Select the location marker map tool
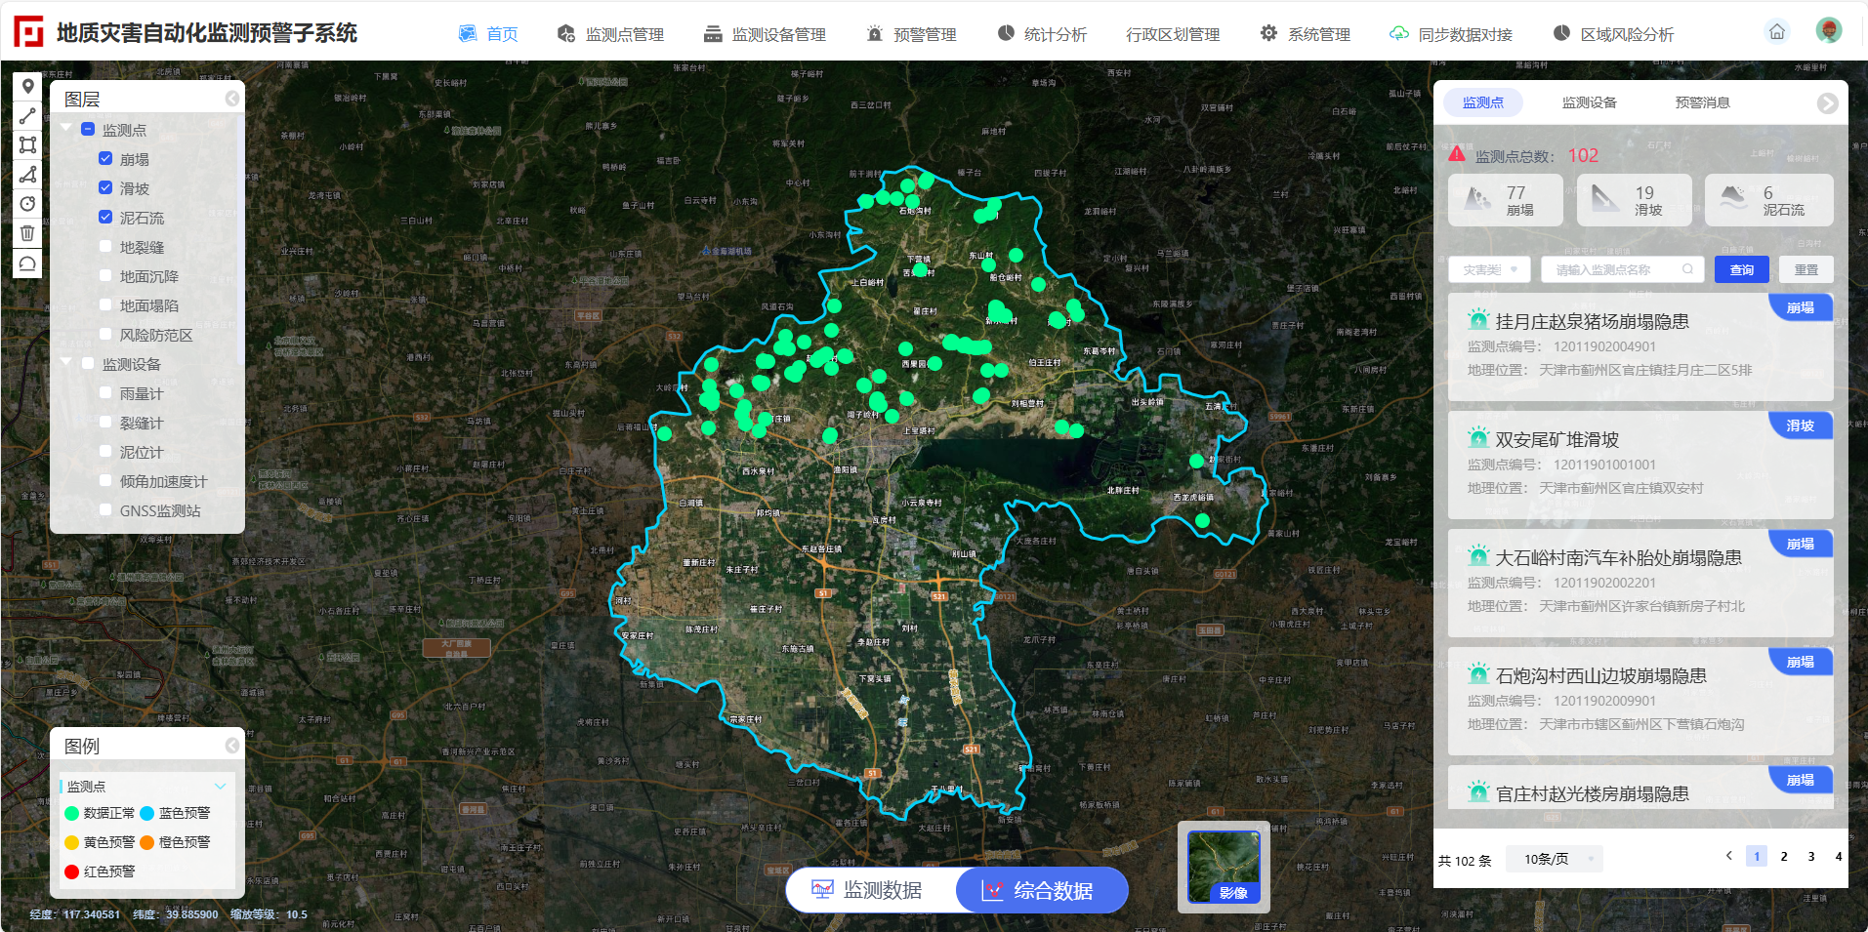 27,87
